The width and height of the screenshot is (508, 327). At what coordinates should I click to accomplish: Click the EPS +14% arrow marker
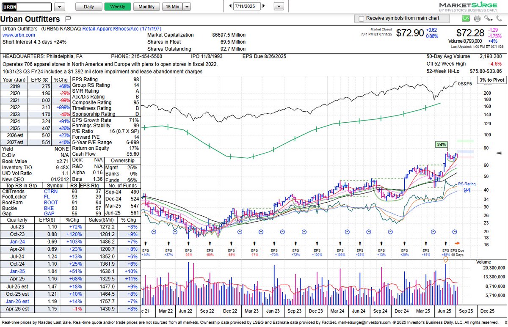[146, 243]
